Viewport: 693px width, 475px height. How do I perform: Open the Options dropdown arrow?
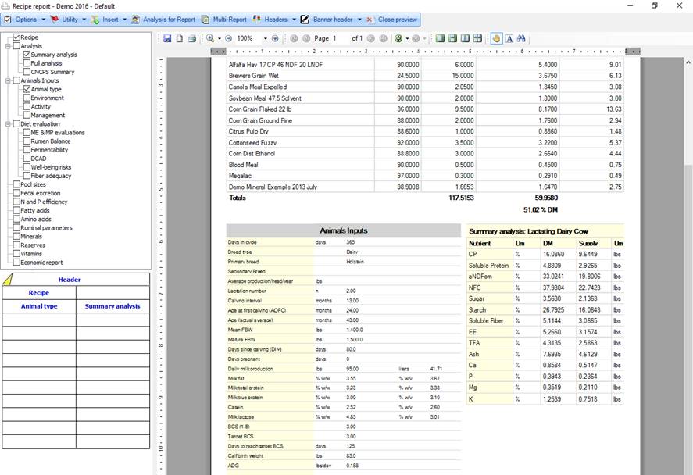pos(43,20)
